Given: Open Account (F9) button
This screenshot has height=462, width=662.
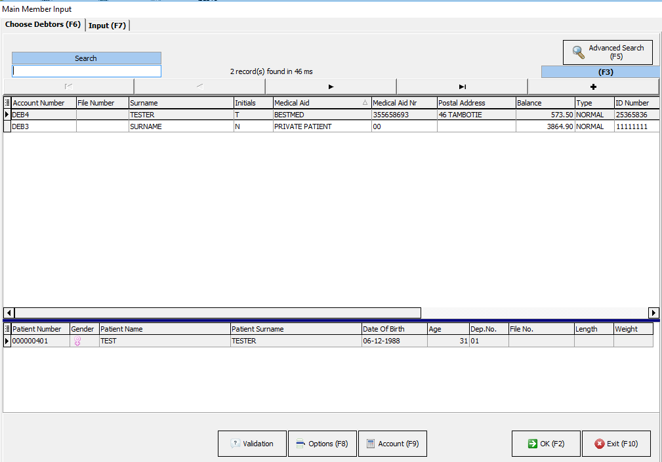Looking at the screenshot, I should click(392, 444).
